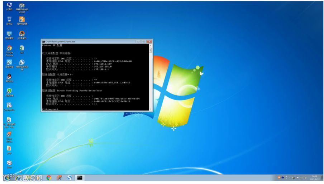Open the blue cloud-drive shortcut left of Sogou
The image size is (324, 184).
point(9,64)
